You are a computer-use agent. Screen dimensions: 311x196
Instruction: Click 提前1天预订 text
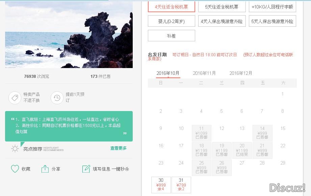coord(75,97)
